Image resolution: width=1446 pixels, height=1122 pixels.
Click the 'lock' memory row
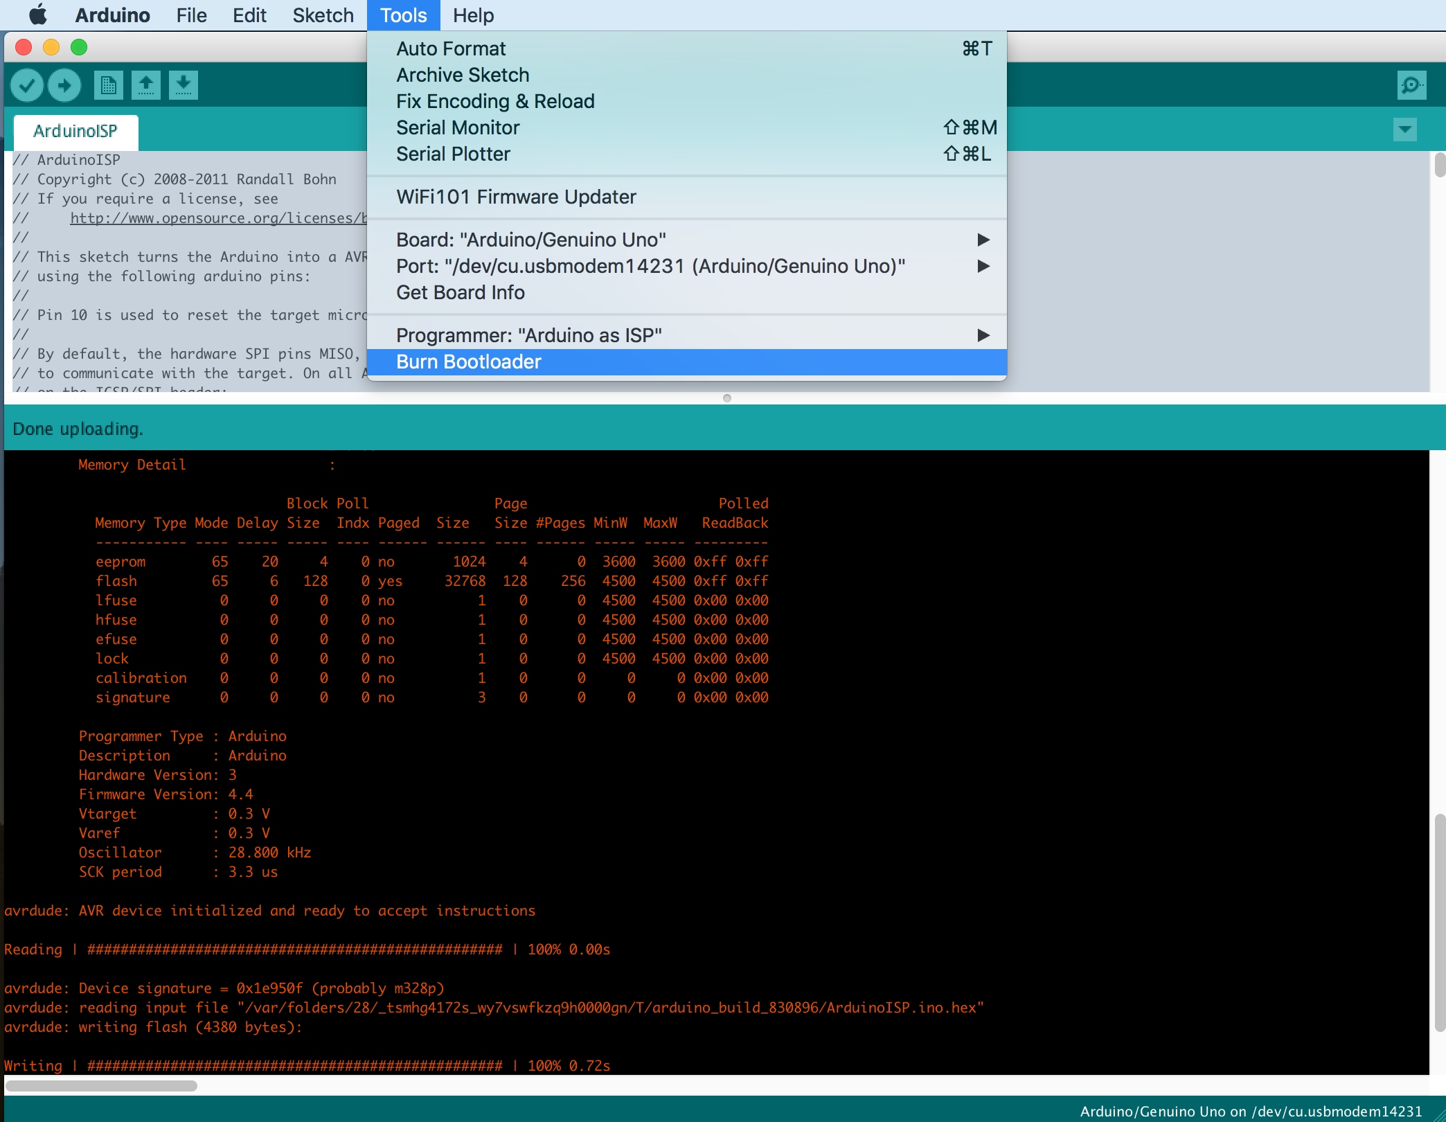tap(432, 659)
